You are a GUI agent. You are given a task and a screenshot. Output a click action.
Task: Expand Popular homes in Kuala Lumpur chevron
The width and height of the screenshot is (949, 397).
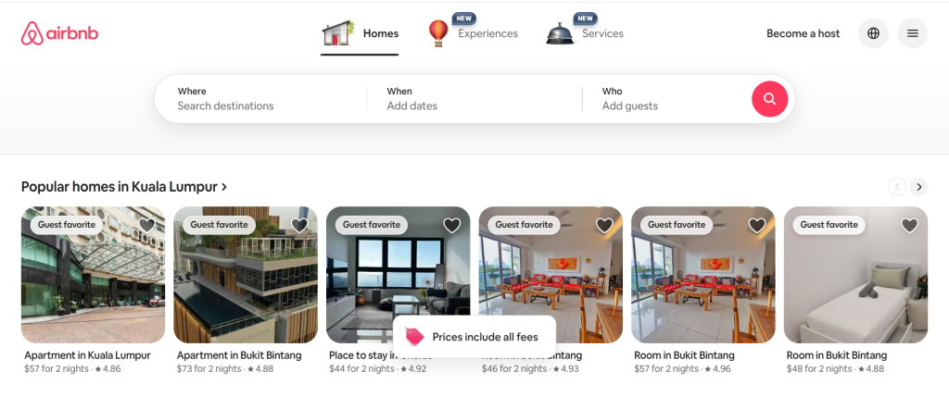pyautogui.click(x=224, y=187)
